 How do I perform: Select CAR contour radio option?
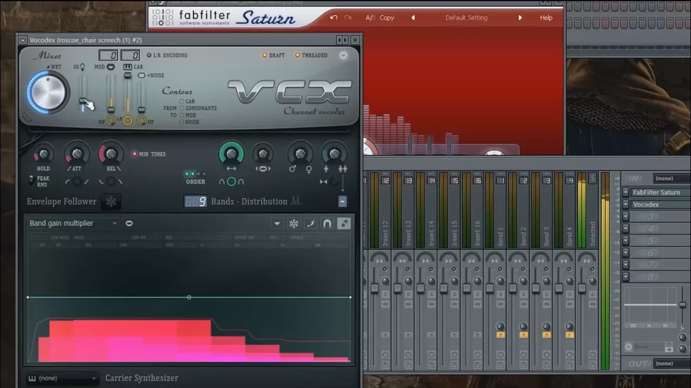[x=182, y=101]
